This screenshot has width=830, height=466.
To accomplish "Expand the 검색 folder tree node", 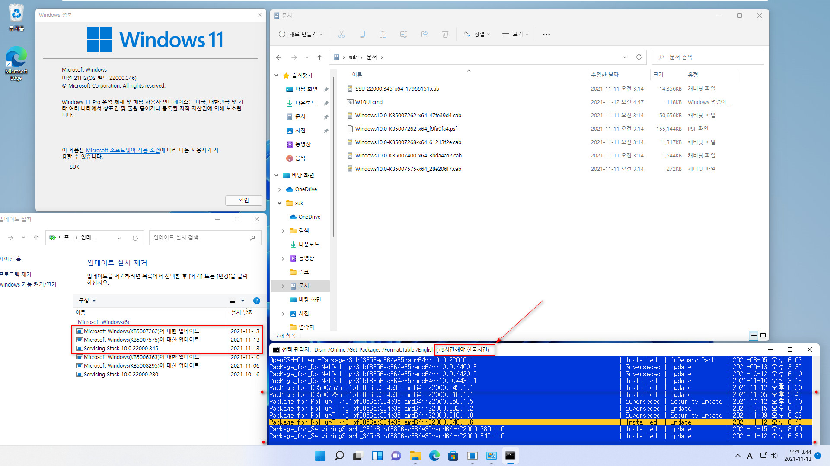I will [x=283, y=231].
